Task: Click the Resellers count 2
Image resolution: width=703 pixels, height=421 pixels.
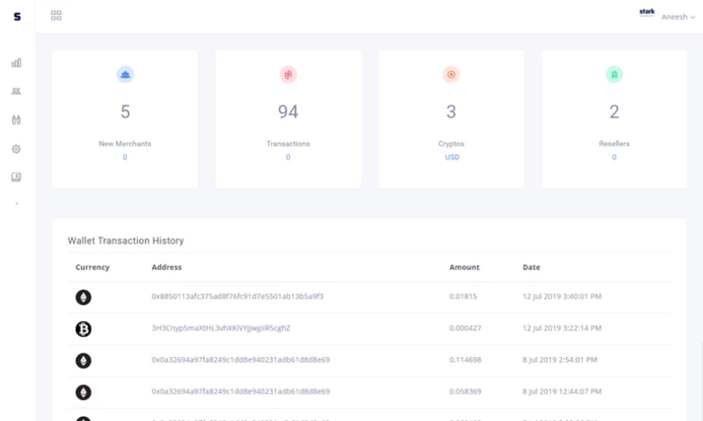Action: point(614,111)
